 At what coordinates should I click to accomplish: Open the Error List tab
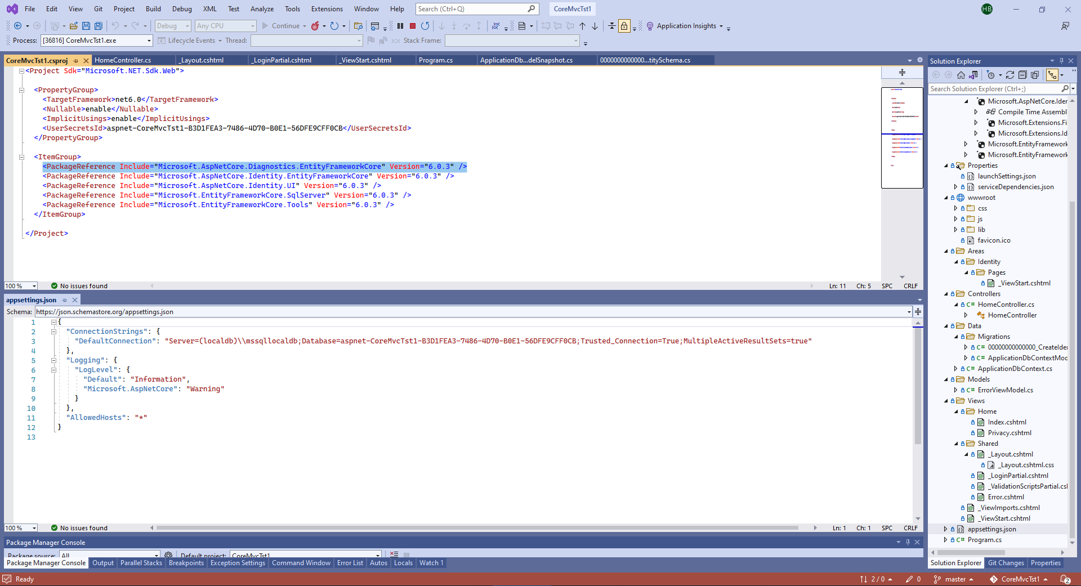pyautogui.click(x=350, y=563)
